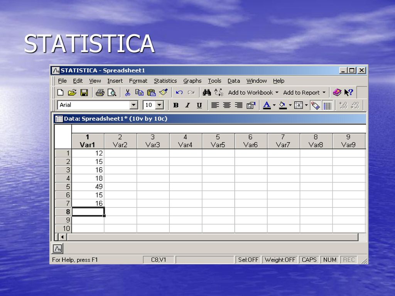Expand the Arial font name dropdown
This screenshot has height=296, width=395.
(133, 105)
